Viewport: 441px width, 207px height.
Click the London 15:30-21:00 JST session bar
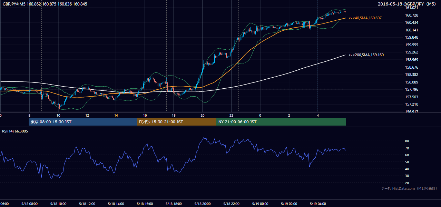[177, 122]
